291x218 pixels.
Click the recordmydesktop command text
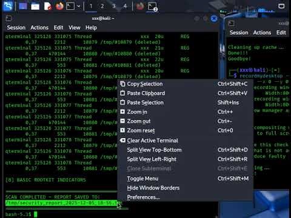click(x=261, y=76)
